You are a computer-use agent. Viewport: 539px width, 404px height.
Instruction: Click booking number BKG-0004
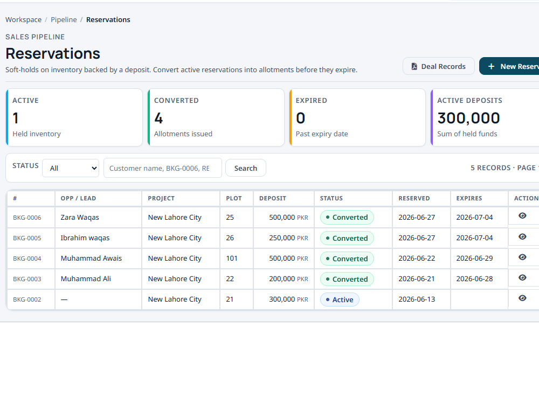[x=27, y=259]
